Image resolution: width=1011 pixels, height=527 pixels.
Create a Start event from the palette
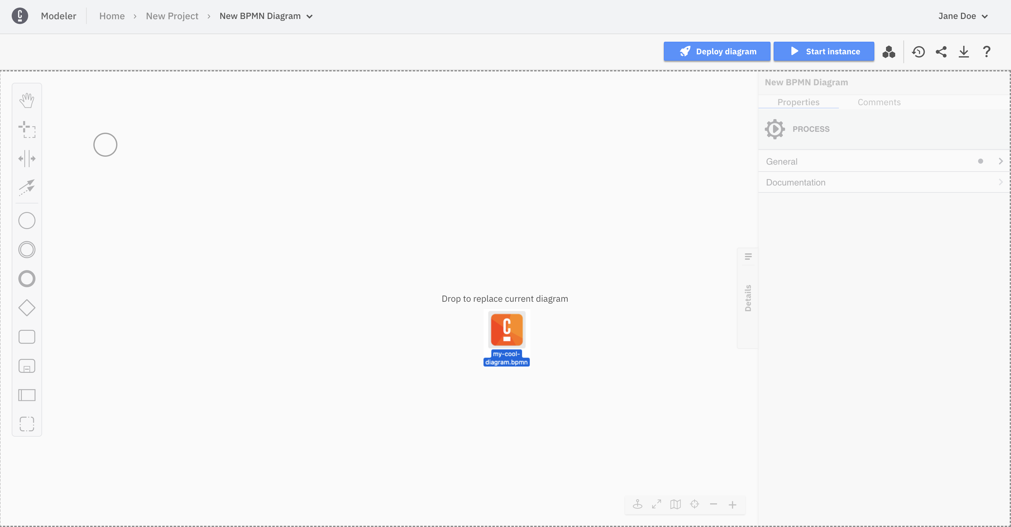[x=26, y=220]
